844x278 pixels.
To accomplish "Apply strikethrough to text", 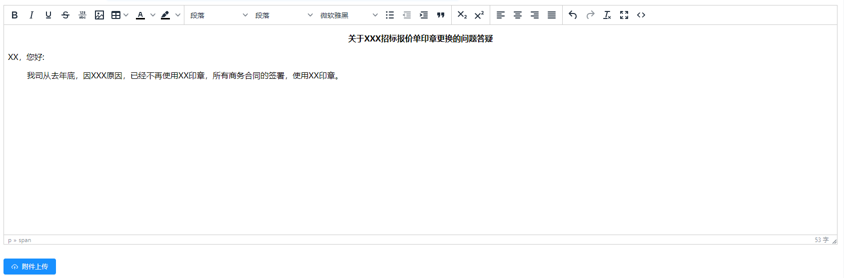I will (x=65, y=15).
